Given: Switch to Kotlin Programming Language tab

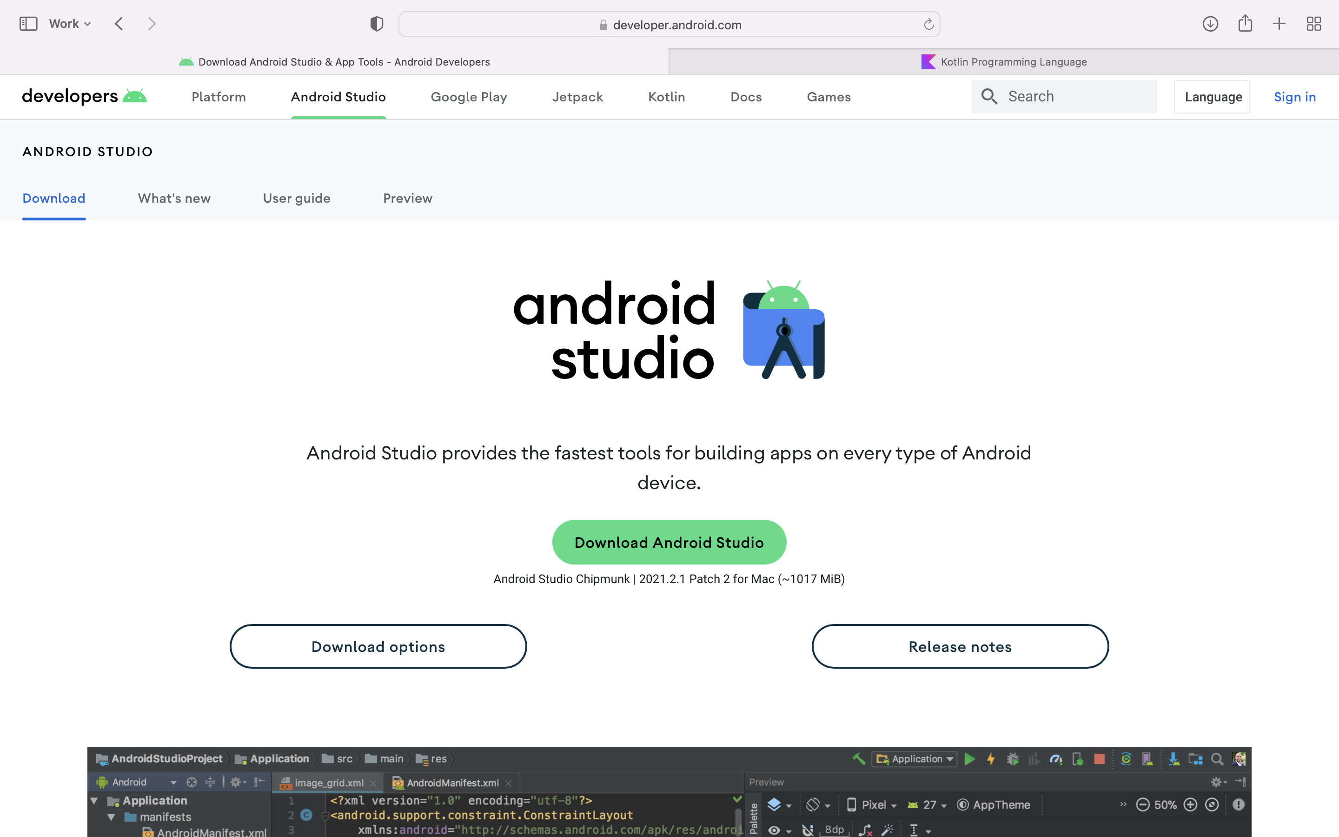Looking at the screenshot, I should [1004, 62].
